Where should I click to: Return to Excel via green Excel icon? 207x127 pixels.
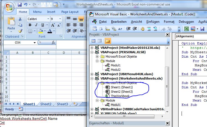(x=186, y=29)
